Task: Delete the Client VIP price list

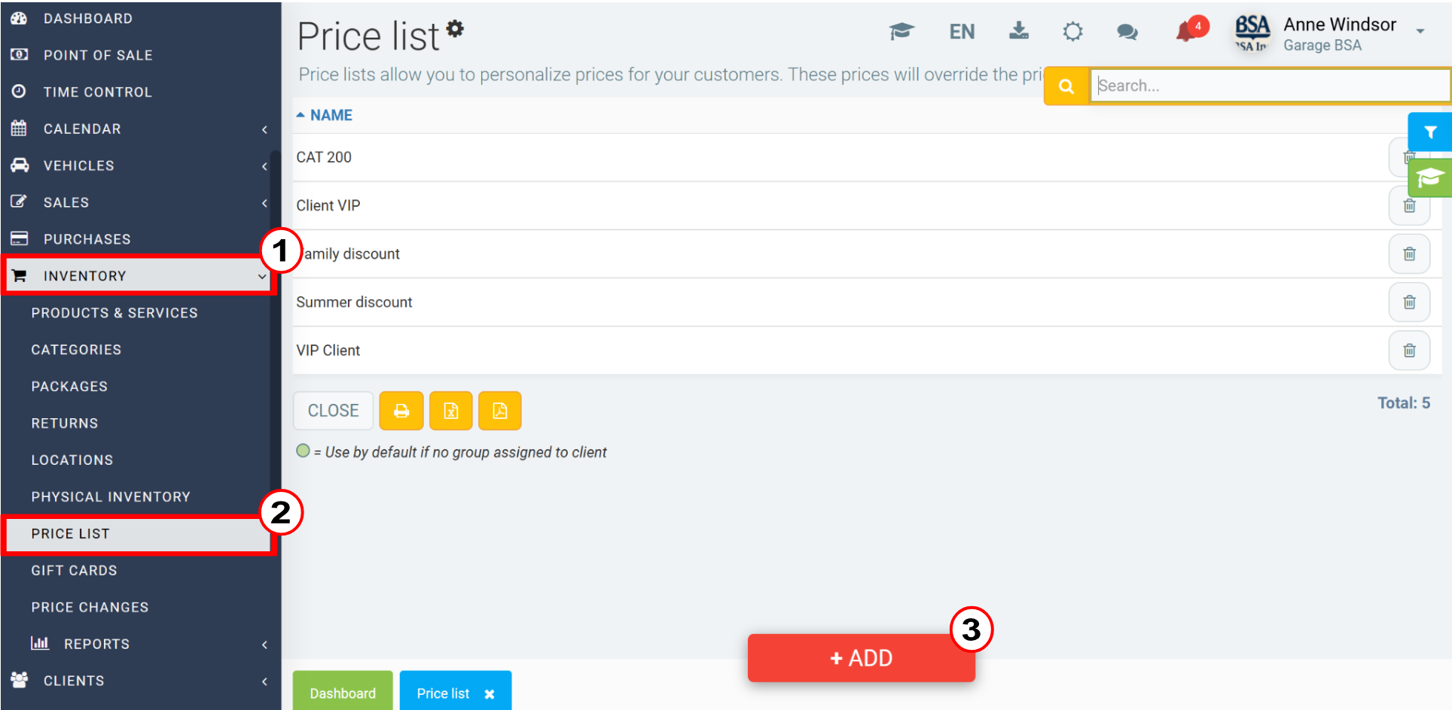Action: (1410, 205)
